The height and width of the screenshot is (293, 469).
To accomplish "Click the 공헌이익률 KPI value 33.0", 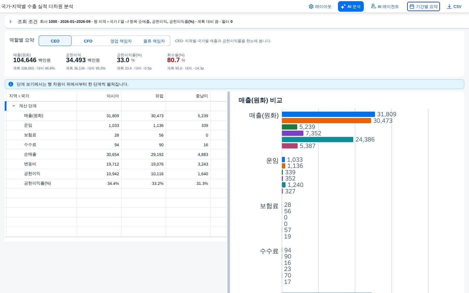I will (123, 60).
